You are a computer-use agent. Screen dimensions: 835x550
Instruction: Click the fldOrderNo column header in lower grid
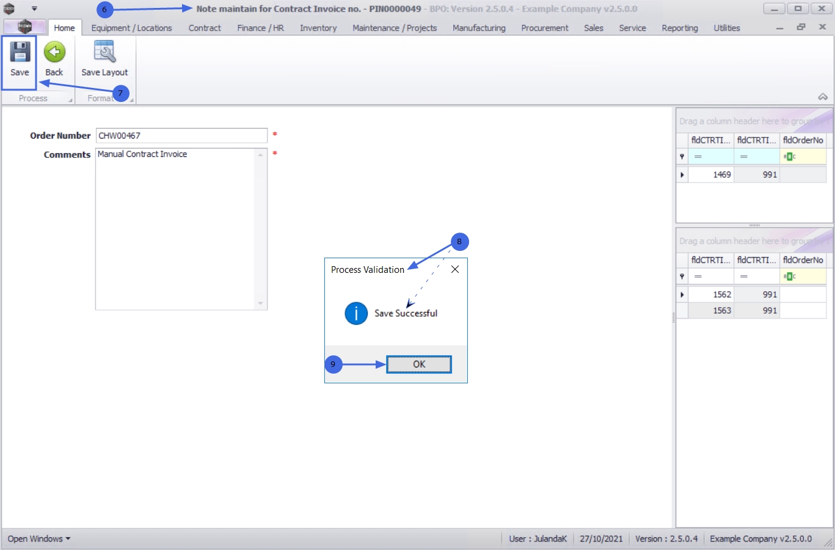803,260
